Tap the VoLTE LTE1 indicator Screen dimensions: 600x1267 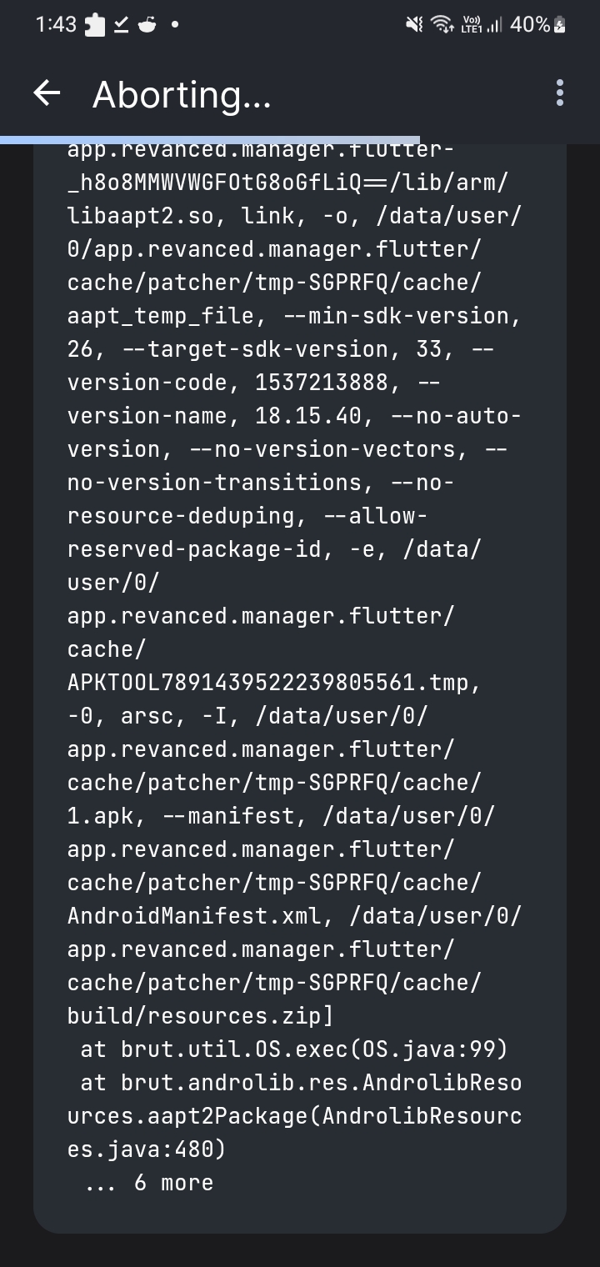click(472, 24)
